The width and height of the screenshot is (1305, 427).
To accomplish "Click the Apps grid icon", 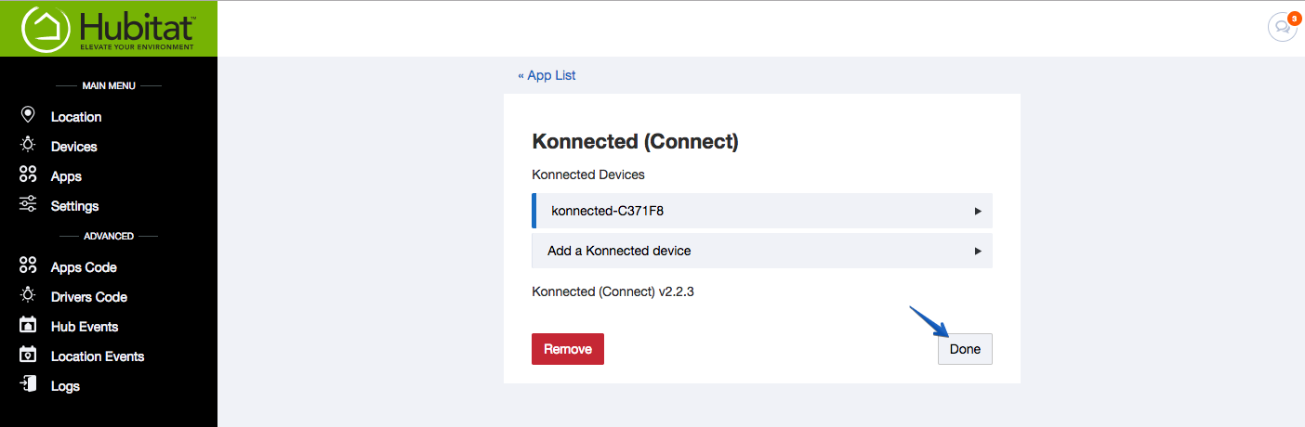I will click(x=28, y=175).
